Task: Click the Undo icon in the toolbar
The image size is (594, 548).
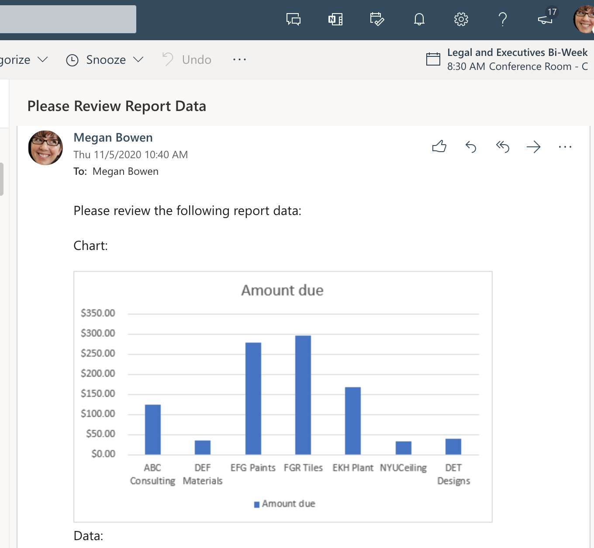Action: pos(167,59)
